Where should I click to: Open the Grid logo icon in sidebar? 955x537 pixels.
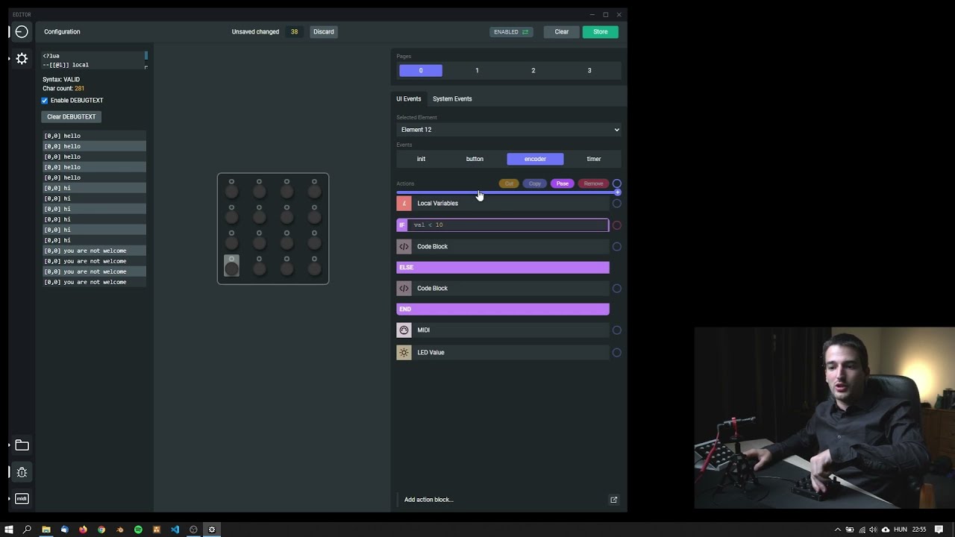(x=22, y=31)
